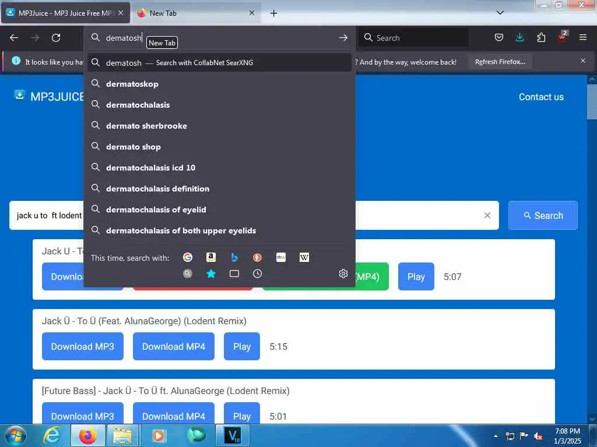
Task: Search this time with Amazon
Action: point(211,258)
